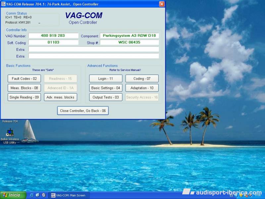Open Coding - 07 function
265x199 pixels.
point(142,79)
